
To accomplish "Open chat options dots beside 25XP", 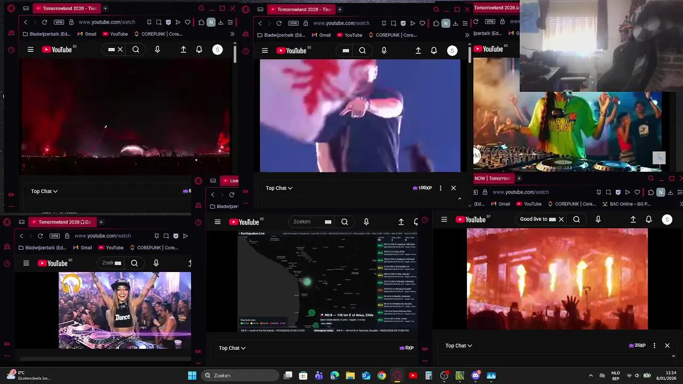I will pos(654,346).
